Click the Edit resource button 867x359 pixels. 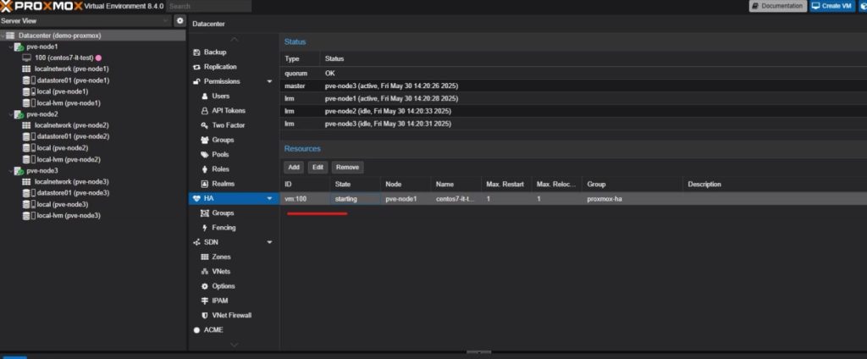(x=318, y=167)
